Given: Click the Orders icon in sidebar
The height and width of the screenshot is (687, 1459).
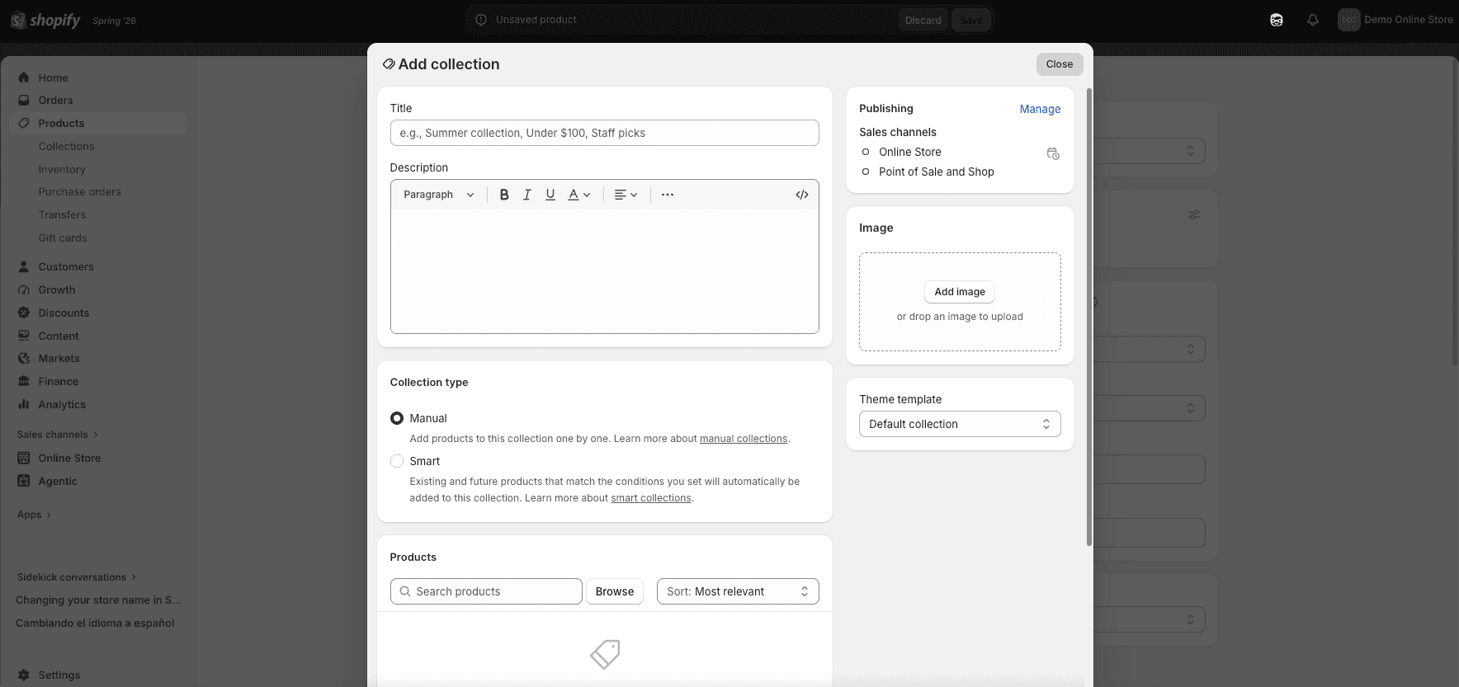Looking at the screenshot, I should [x=24, y=100].
